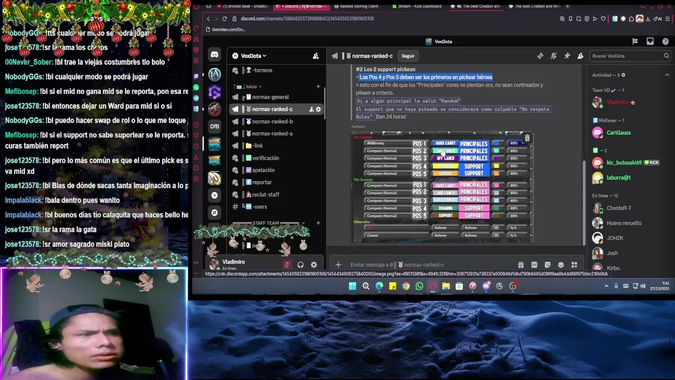Open emoji picker in message bar
The image size is (675, 380).
point(561,265)
